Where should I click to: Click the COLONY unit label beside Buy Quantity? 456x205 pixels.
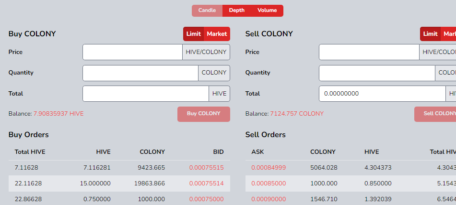click(x=214, y=73)
